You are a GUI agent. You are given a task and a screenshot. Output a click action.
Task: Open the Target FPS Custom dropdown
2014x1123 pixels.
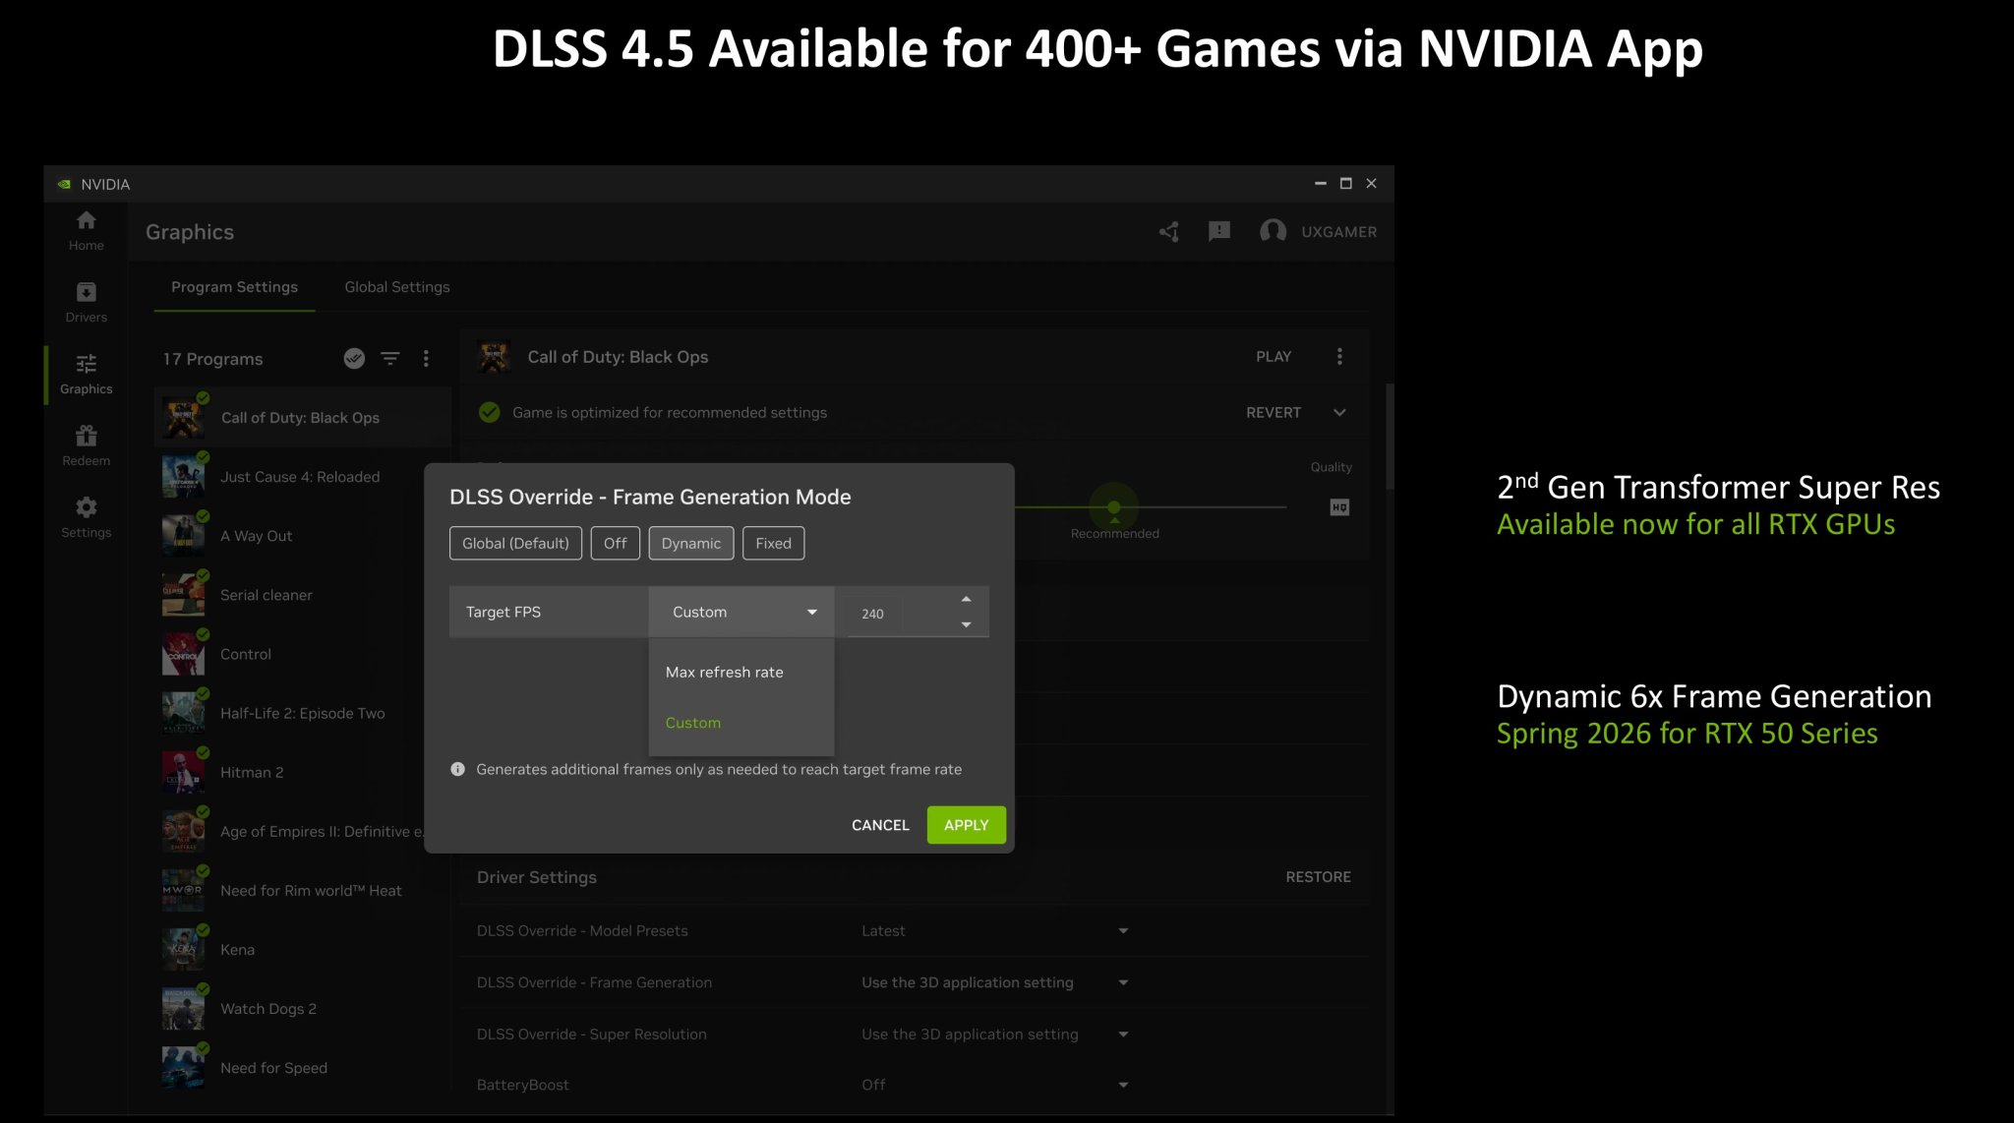click(741, 612)
